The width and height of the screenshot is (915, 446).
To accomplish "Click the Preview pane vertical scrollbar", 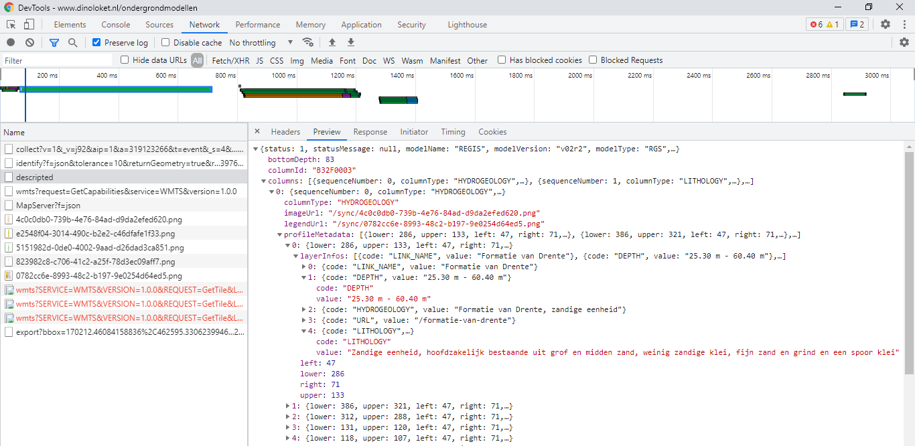I will pos(909,263).
